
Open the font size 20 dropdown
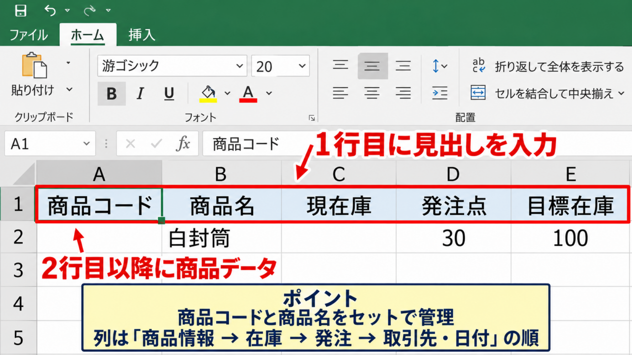(302, 66)
